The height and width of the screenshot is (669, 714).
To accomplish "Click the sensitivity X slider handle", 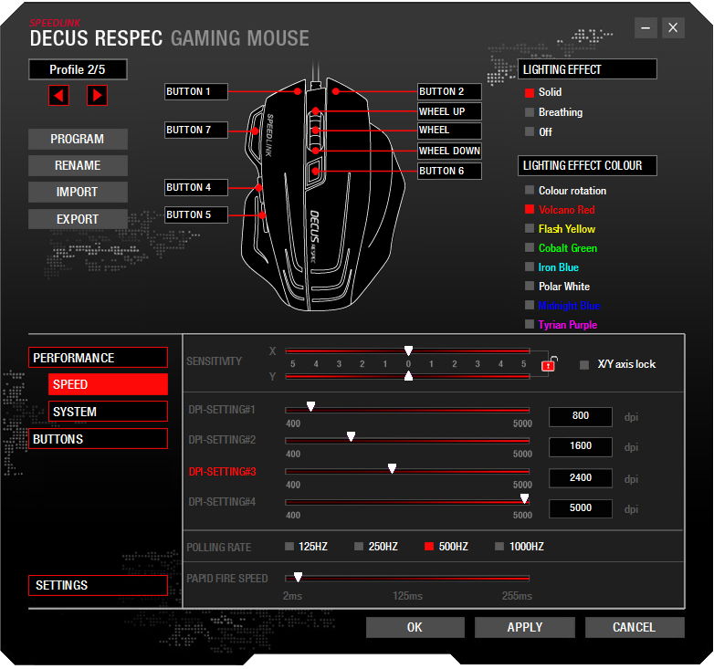I will click(x=408, y=350).
